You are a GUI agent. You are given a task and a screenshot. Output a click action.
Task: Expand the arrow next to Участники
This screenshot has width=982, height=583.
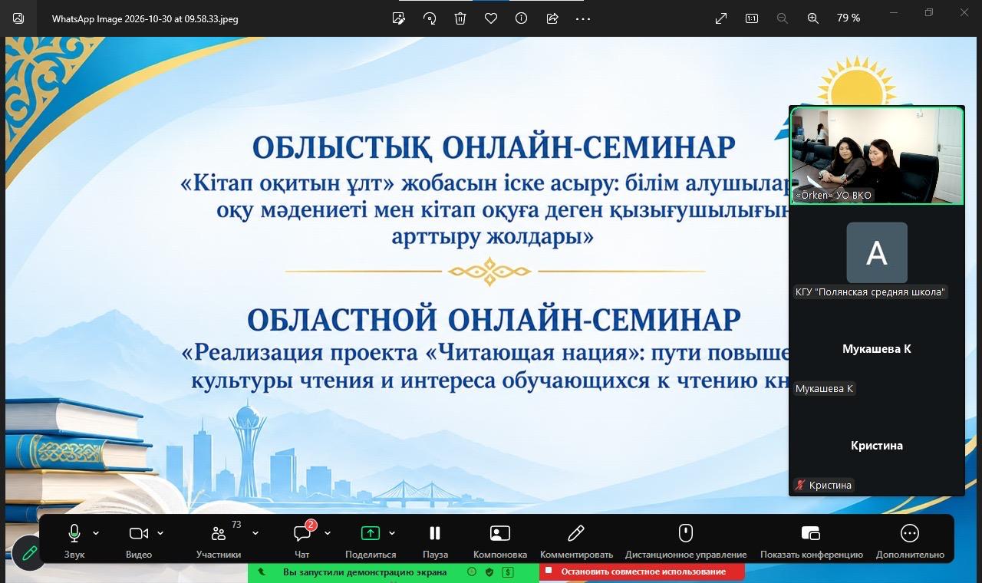pyautogui.click(x=255, y=533)
